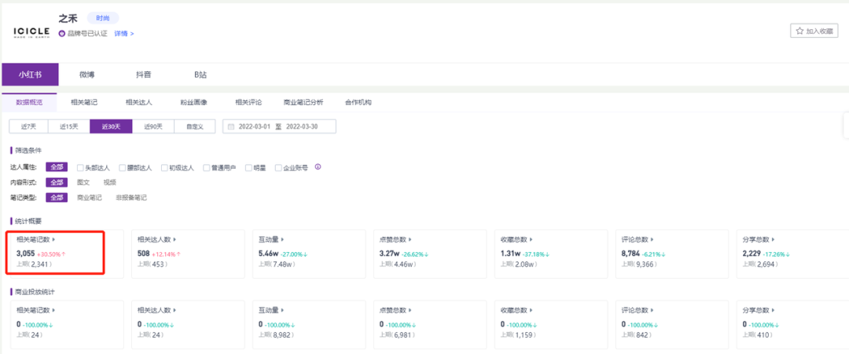
Task: Select the 自定义 custom range
Action: 194,126
